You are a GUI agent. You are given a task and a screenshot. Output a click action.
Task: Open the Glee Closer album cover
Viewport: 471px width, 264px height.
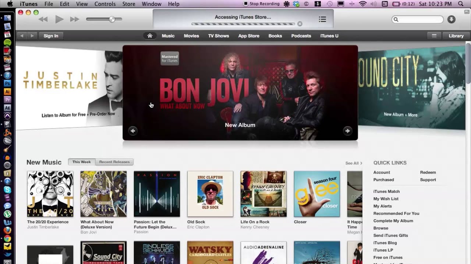(317, 194)
